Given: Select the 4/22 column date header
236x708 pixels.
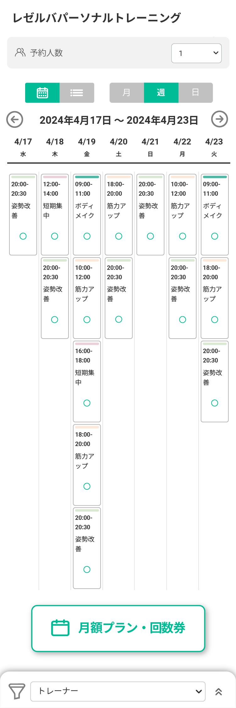Looking at the screenshot, I should click(182, 147).
